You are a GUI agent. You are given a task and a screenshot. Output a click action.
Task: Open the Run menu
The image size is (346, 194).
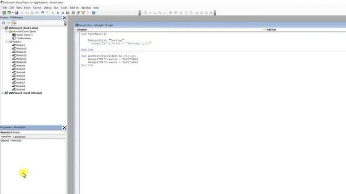56,8
